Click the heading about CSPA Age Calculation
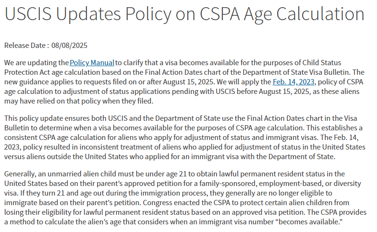Screen dimensions: 377x232 184,14
